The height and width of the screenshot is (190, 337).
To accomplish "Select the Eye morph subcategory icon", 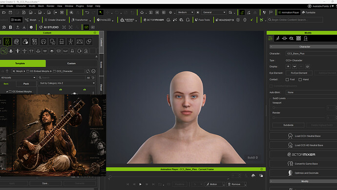I will [x=52, y=51].
